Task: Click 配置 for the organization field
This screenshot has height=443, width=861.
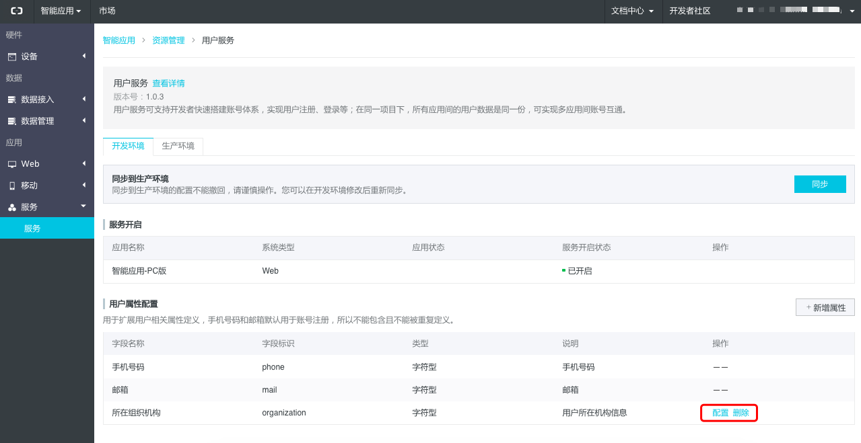Action: coord(720,413)
